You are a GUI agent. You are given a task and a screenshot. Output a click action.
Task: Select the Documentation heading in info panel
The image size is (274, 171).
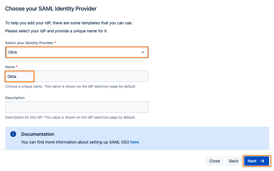click(x=38, y=134)
